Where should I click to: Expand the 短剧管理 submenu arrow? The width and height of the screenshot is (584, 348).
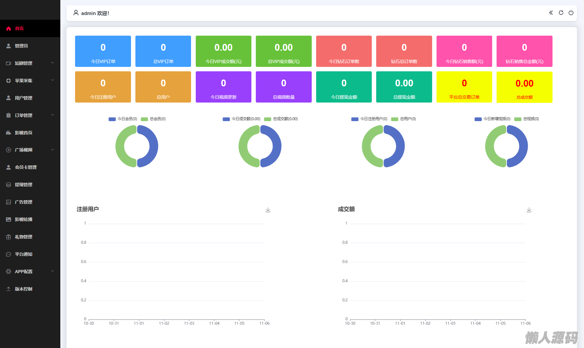(x=52, y=63)
